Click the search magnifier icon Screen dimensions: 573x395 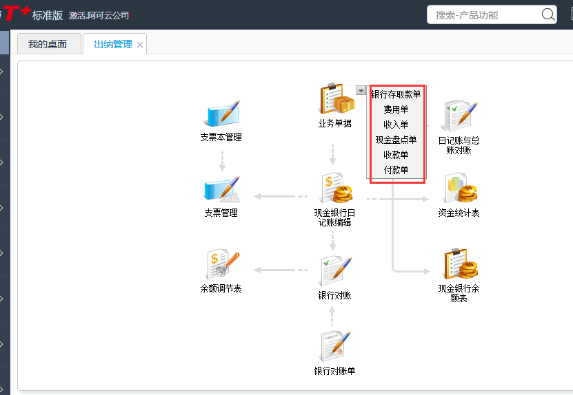[x=548, y=14]
